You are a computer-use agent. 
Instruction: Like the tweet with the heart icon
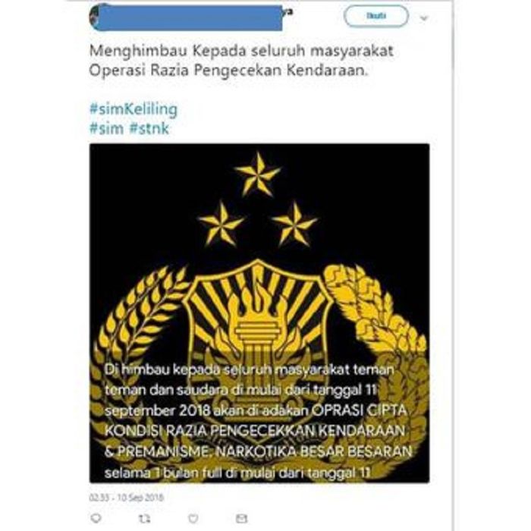tap(193, 518)
